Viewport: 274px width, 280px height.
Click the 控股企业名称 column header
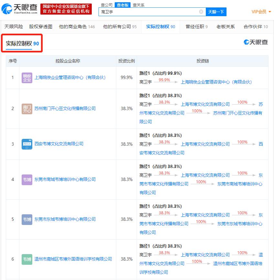coord(68,61)
